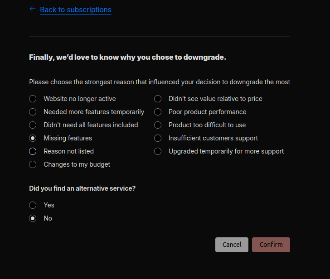330x279 pixels.
Task: Select the 'Missing features' radio button
Action: point(33,138)
